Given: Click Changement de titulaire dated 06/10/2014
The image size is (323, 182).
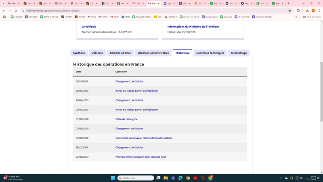Looking at the screenshot, I should (x=129, y=81).
